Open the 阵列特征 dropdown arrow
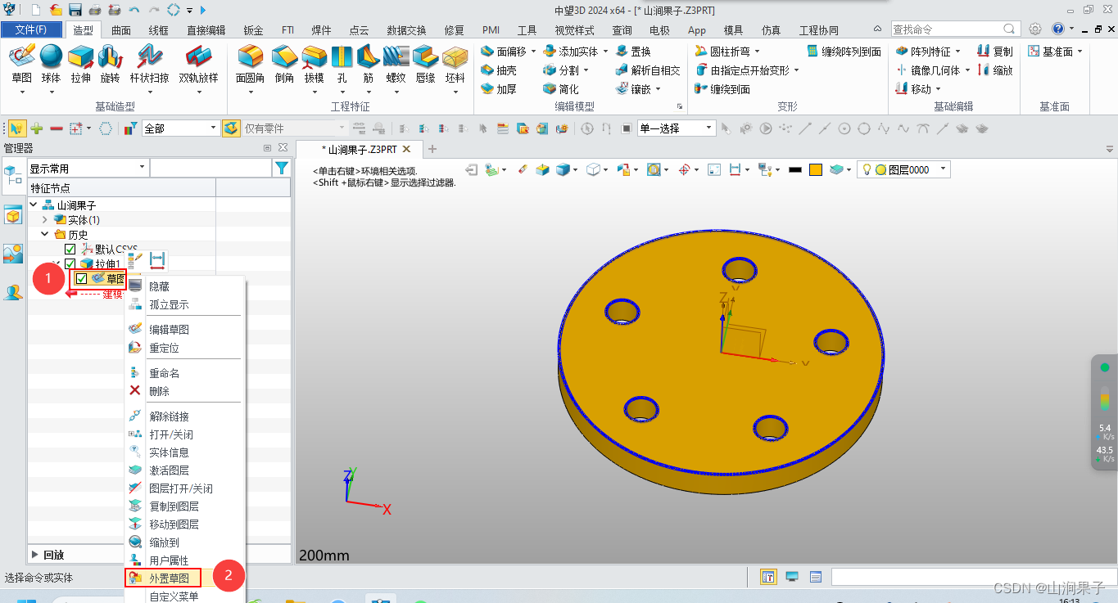 (x=957, y=52)
